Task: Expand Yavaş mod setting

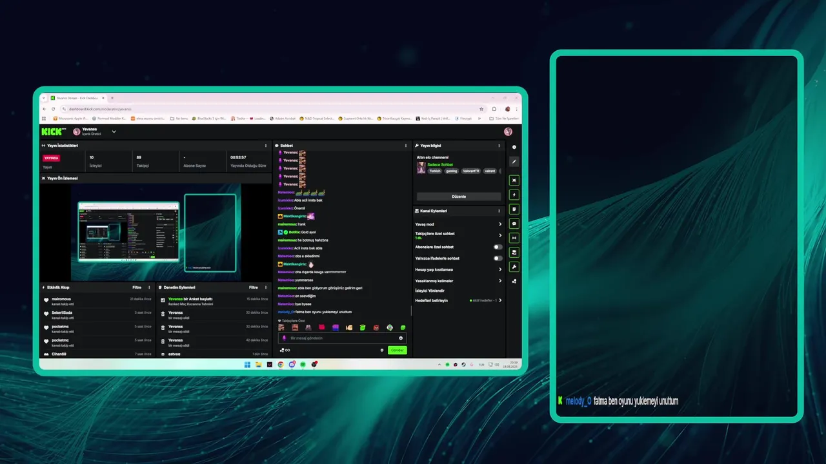Action: [x=500, y=224]
